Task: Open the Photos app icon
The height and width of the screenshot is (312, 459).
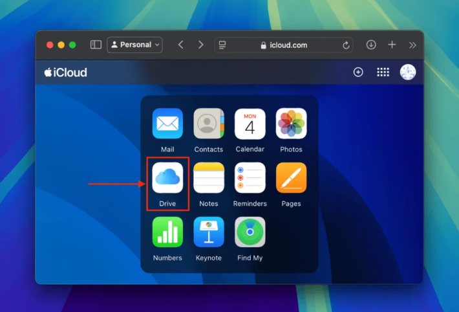Action: [291, 124]
